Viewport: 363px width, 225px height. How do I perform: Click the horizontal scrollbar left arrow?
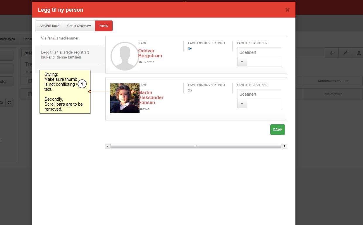click(x=108, y=146)
